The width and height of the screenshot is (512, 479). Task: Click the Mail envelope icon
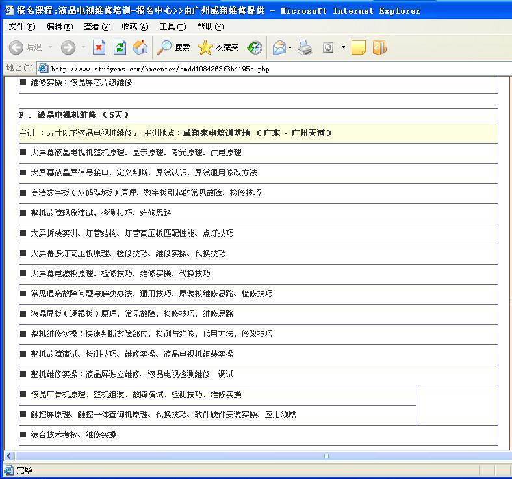coord(279,47)
